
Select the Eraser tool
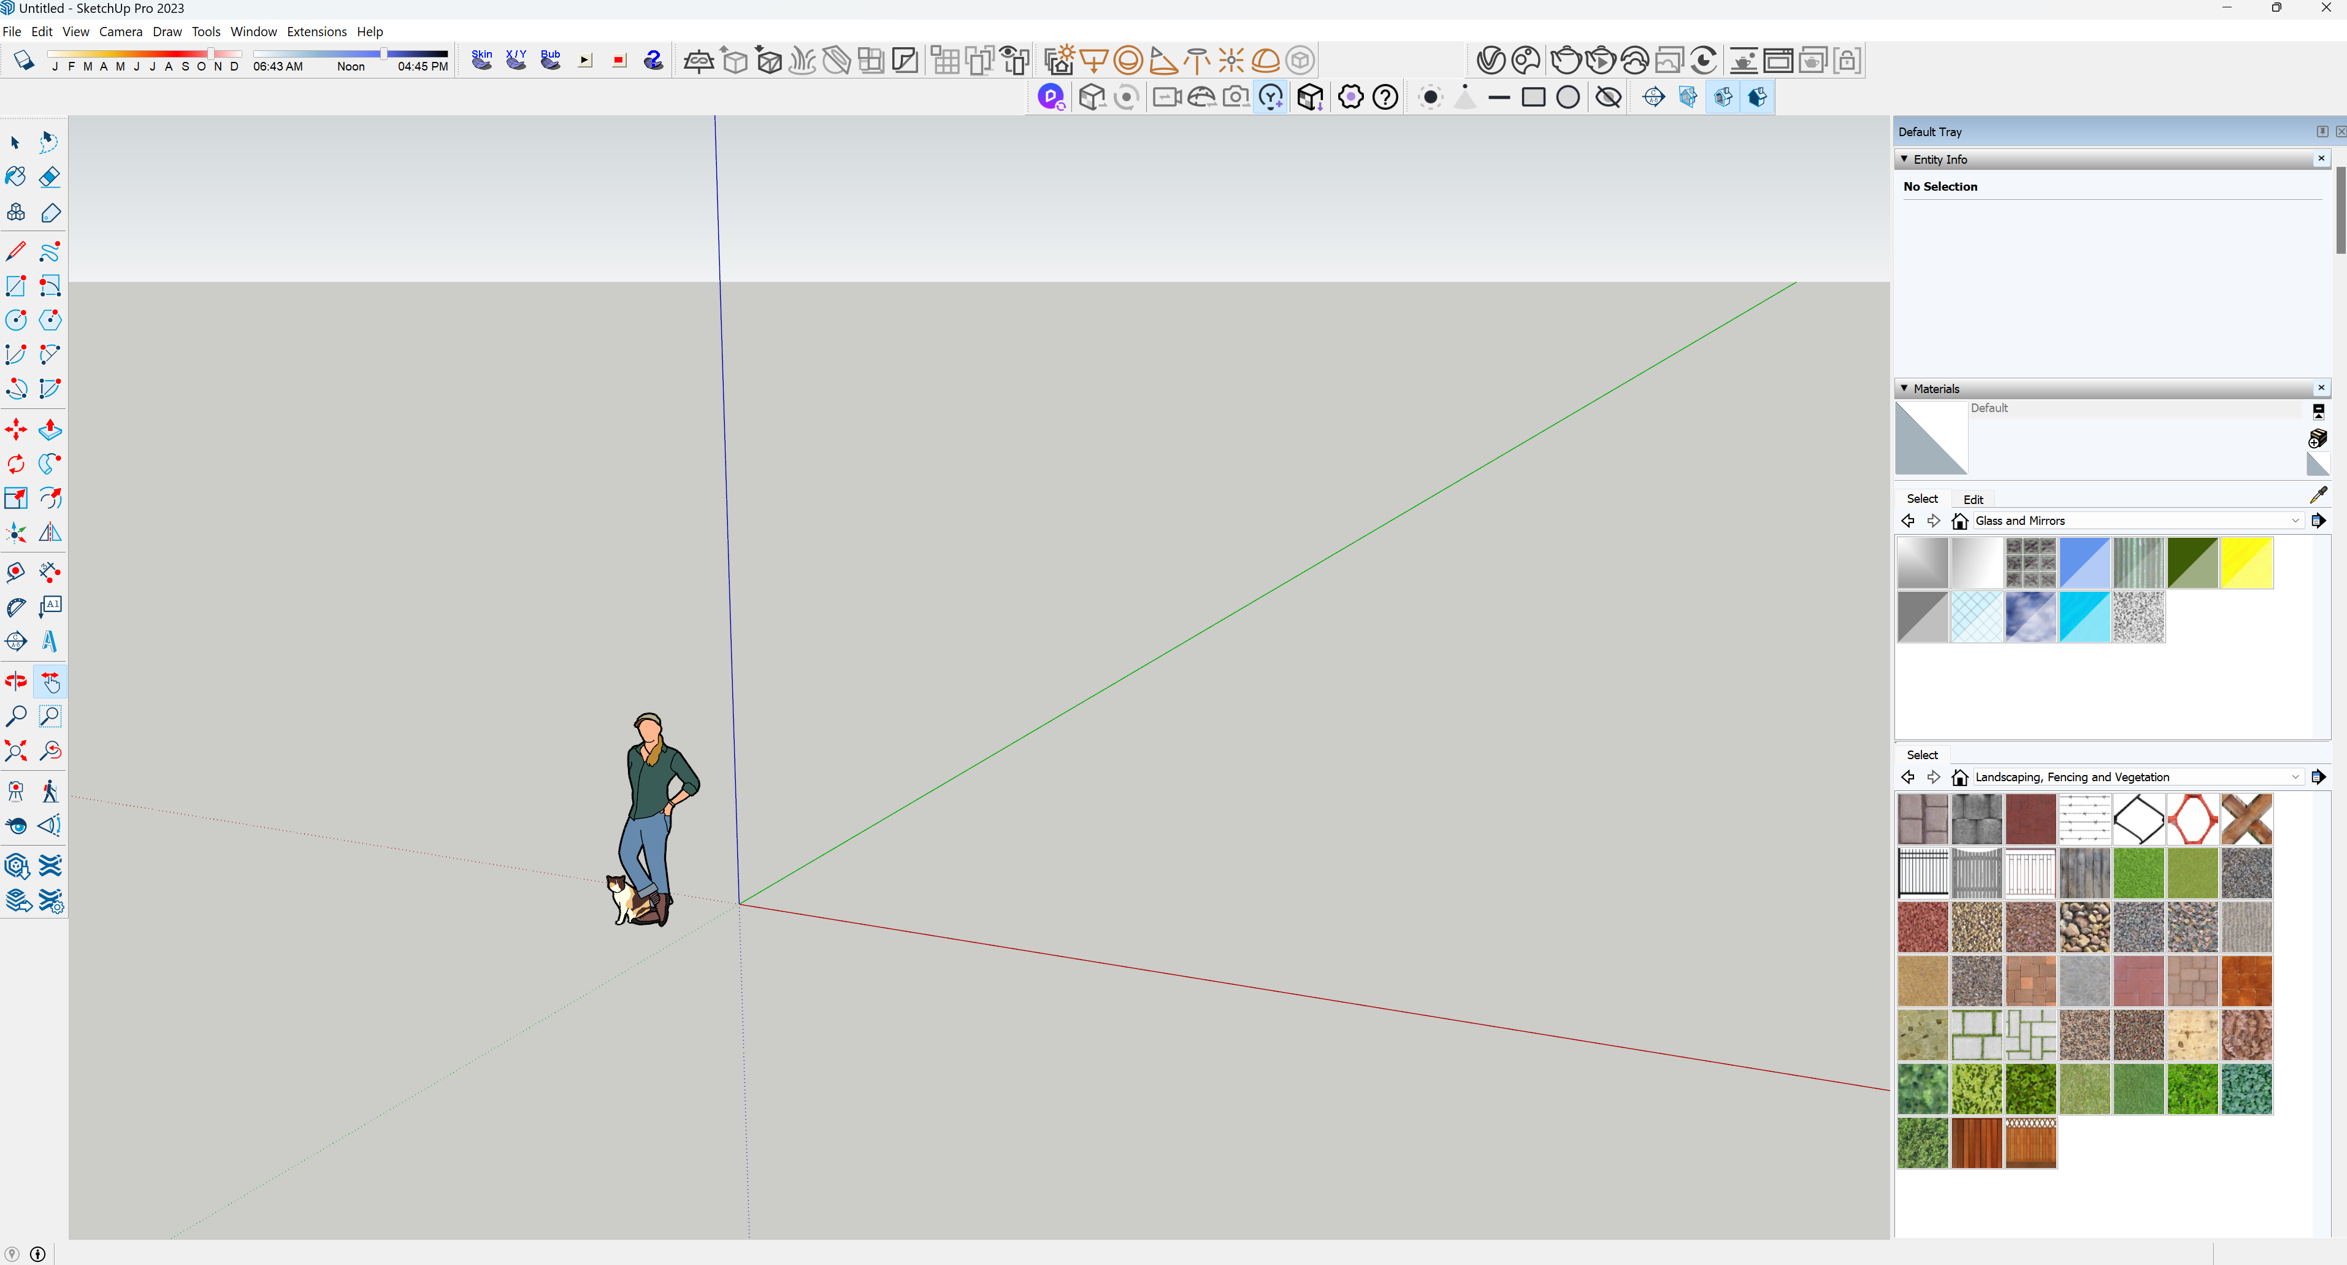49,177
